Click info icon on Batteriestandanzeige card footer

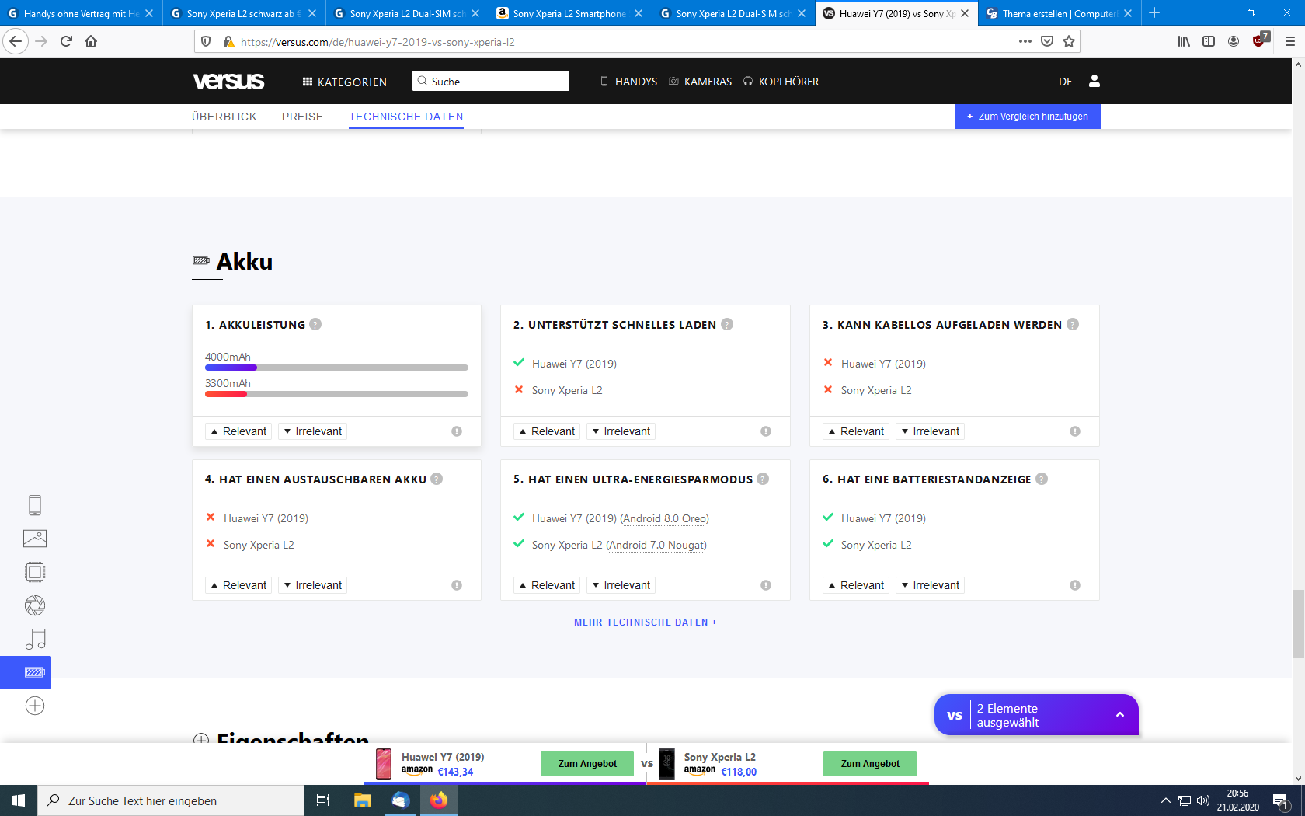(1075, 585)
